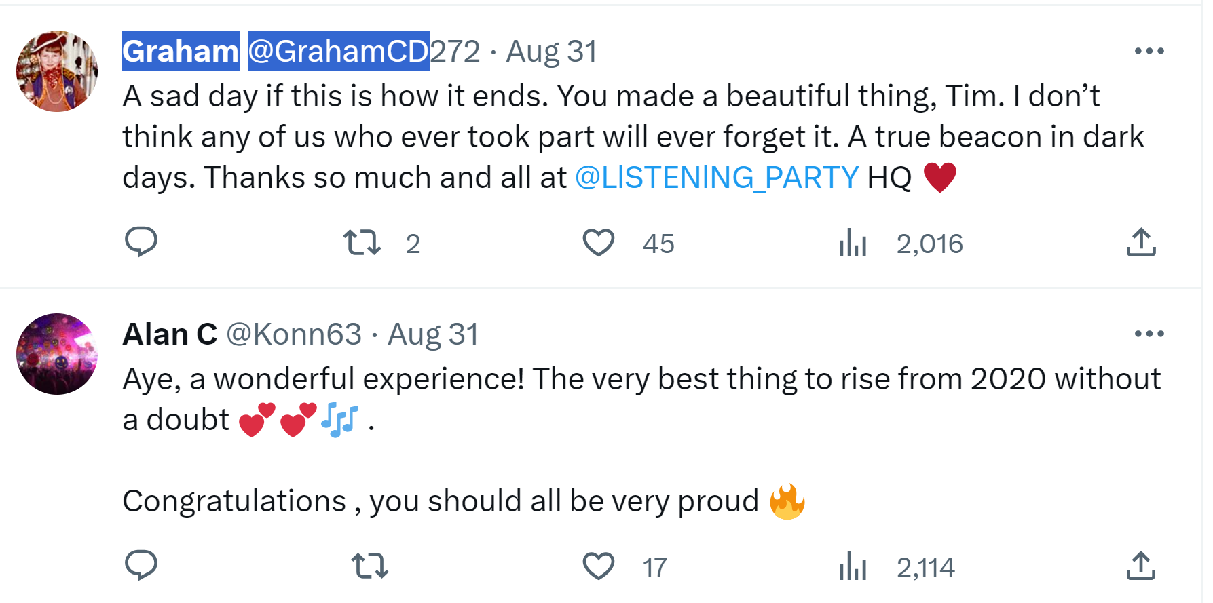Click the @Konn63 handle
Image resolution: width=1213 pixels, height=603 pixels.
coord(293,334)
